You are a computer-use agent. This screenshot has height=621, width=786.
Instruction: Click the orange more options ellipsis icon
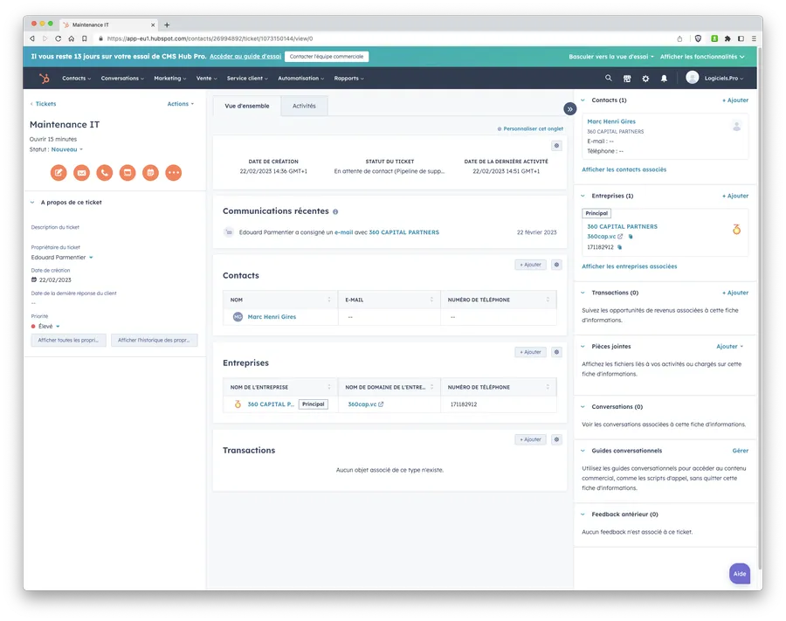pos(174,173)
